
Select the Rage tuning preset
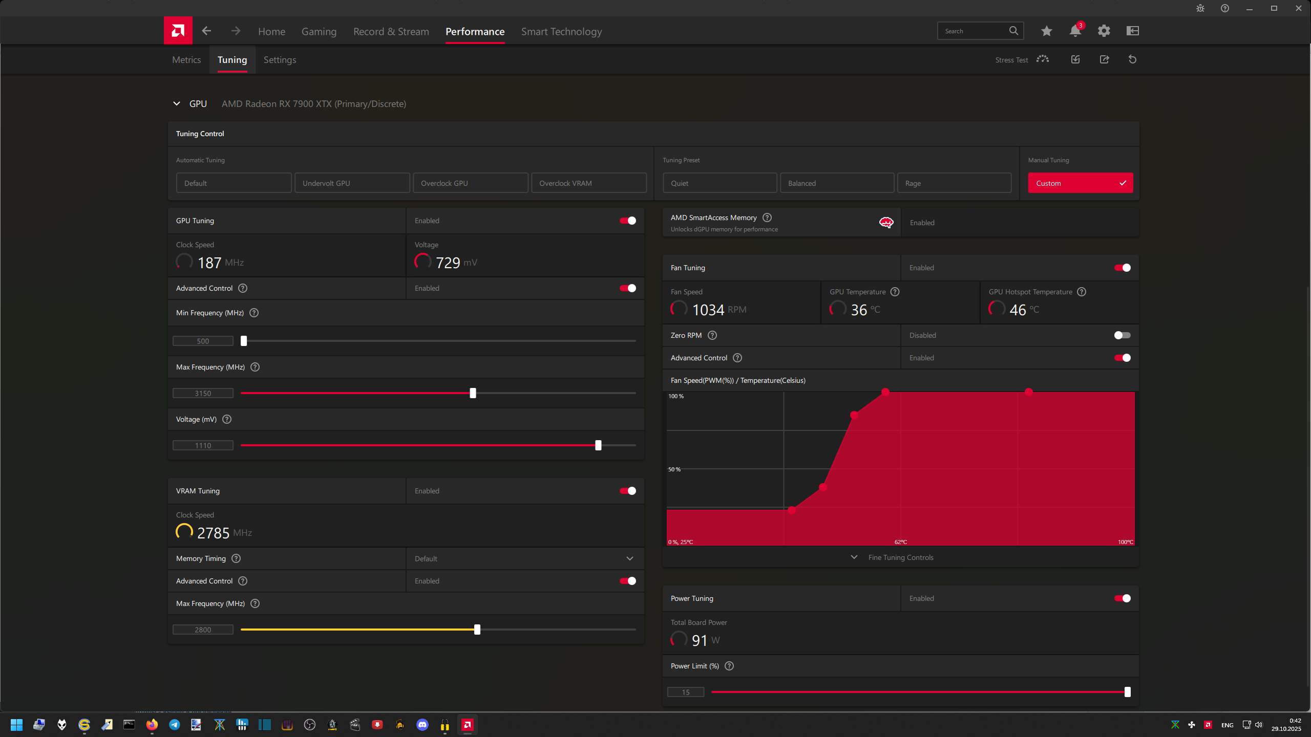coord(954,183)
